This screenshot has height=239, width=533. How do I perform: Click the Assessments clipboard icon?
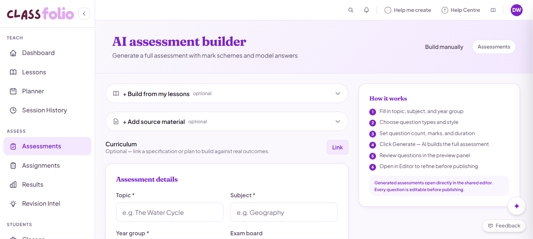(13, 146)
